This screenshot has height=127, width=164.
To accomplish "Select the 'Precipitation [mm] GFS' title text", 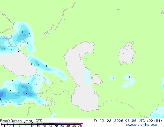I will 21,121.
